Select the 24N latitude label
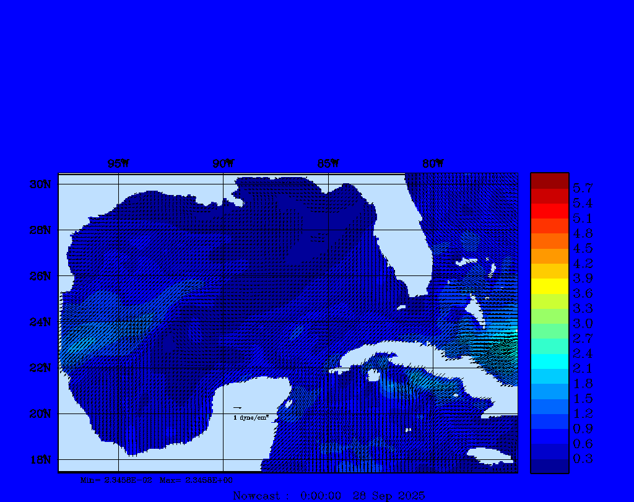The image size is (634, 502). pos(40,322)
